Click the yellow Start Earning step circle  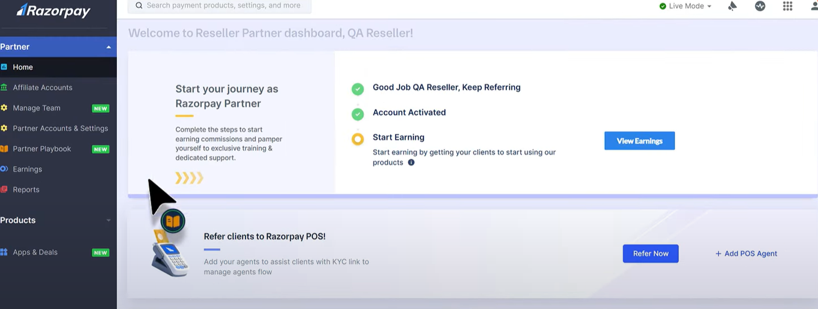pos(358,139)
